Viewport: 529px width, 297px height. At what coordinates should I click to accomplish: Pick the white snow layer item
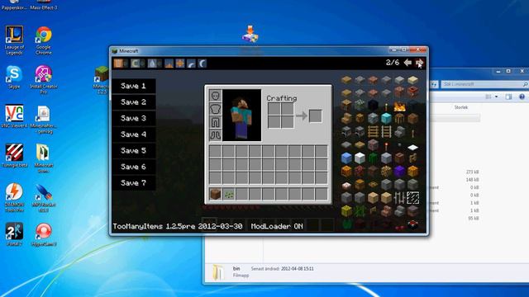[412, 147]
